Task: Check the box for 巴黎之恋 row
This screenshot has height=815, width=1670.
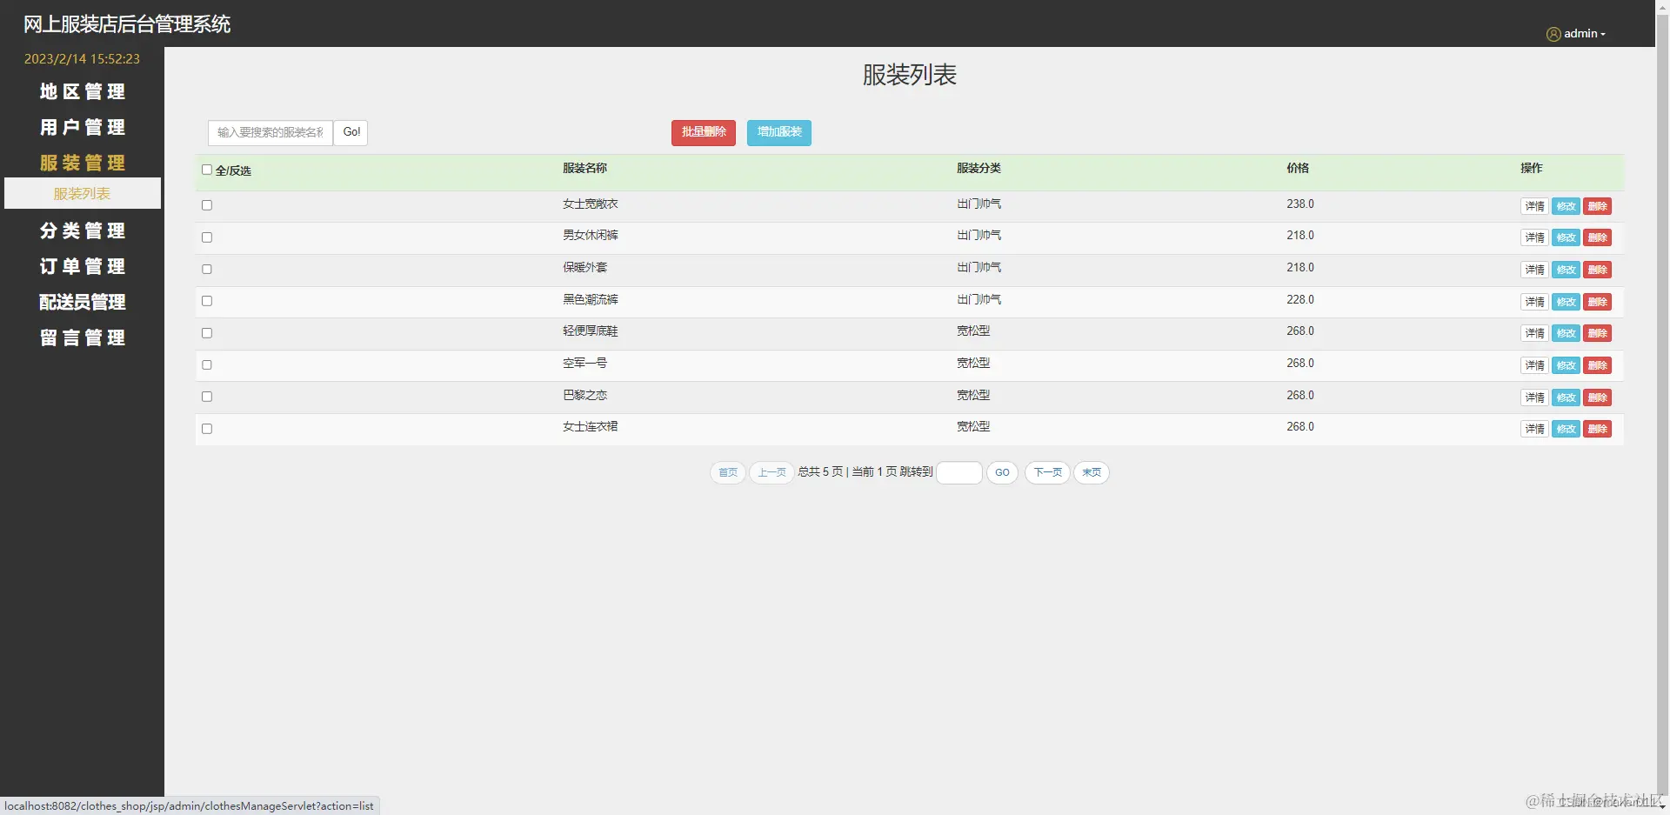Action: pyautogui.click(x=207, y=397)
